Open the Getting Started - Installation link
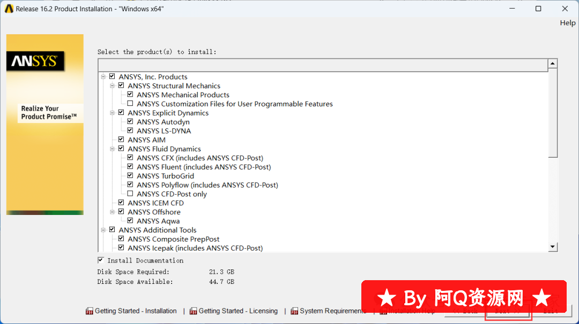 (x=136, y=311)
